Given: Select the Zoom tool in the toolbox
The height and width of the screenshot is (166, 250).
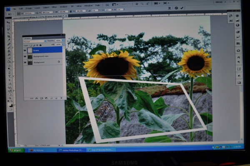Looking at the screenshot, I should [10, 98].
